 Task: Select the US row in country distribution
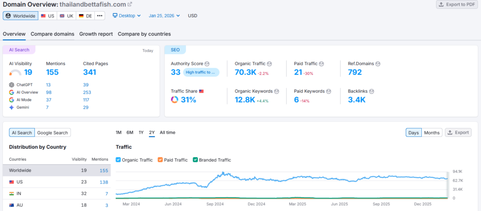(x=56, y=182)
